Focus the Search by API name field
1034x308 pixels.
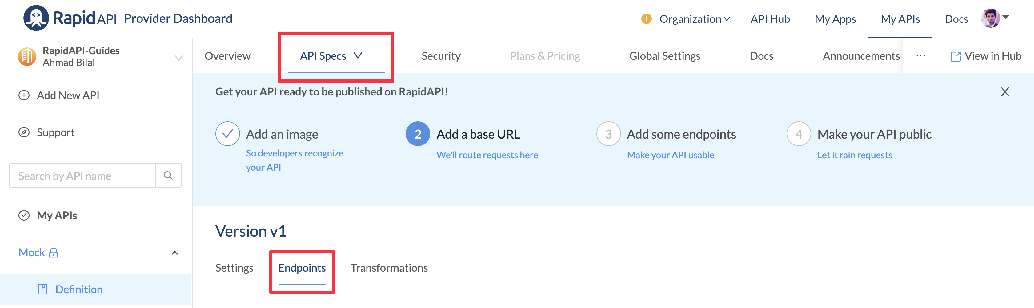point(82,176)
